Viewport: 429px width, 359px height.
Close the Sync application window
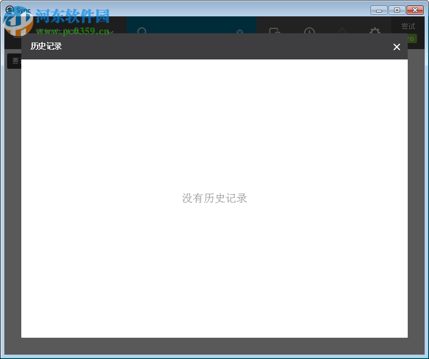415,10
